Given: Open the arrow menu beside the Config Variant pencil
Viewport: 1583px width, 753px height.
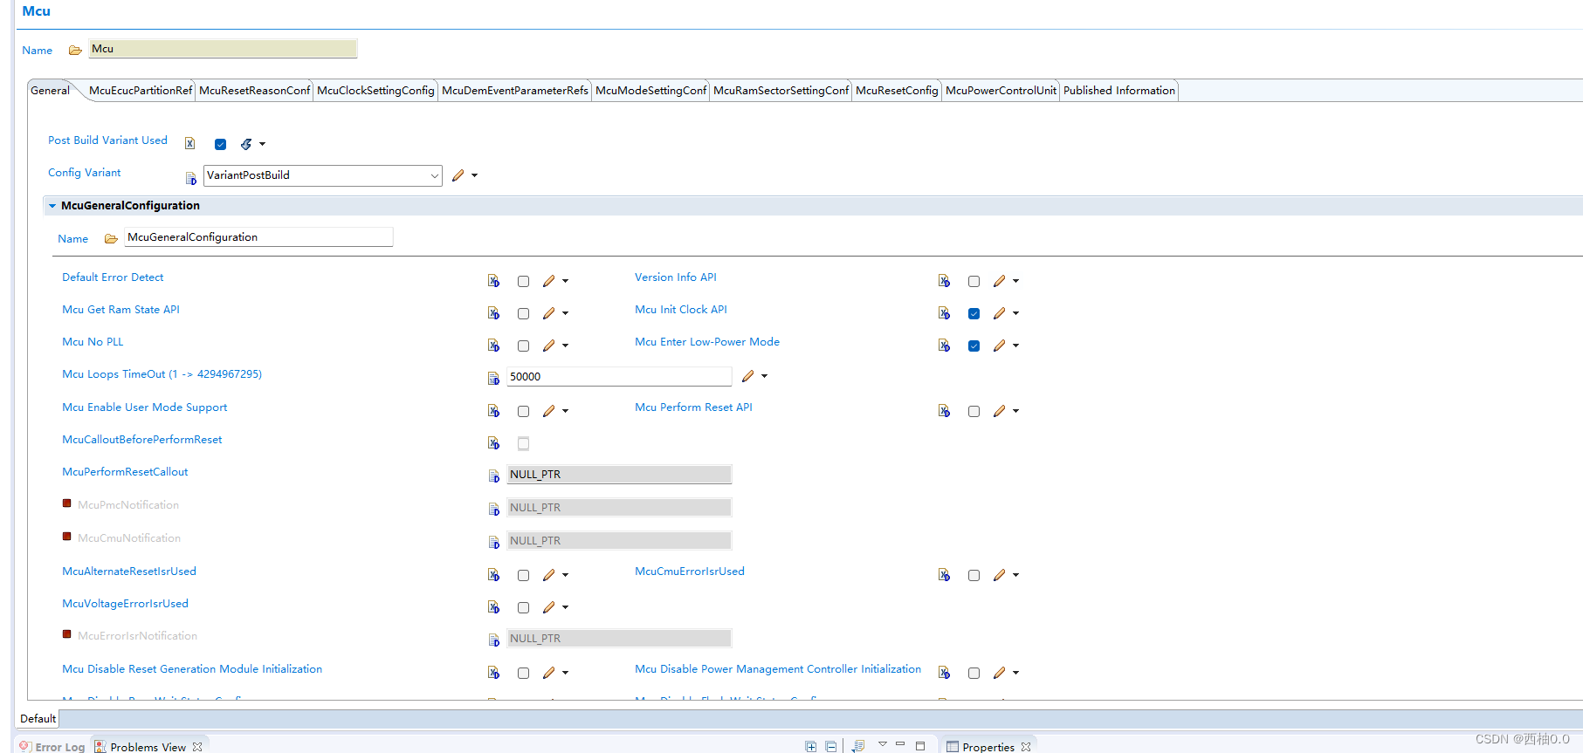Looking at the screenshot, I should [x=475, y=175].
